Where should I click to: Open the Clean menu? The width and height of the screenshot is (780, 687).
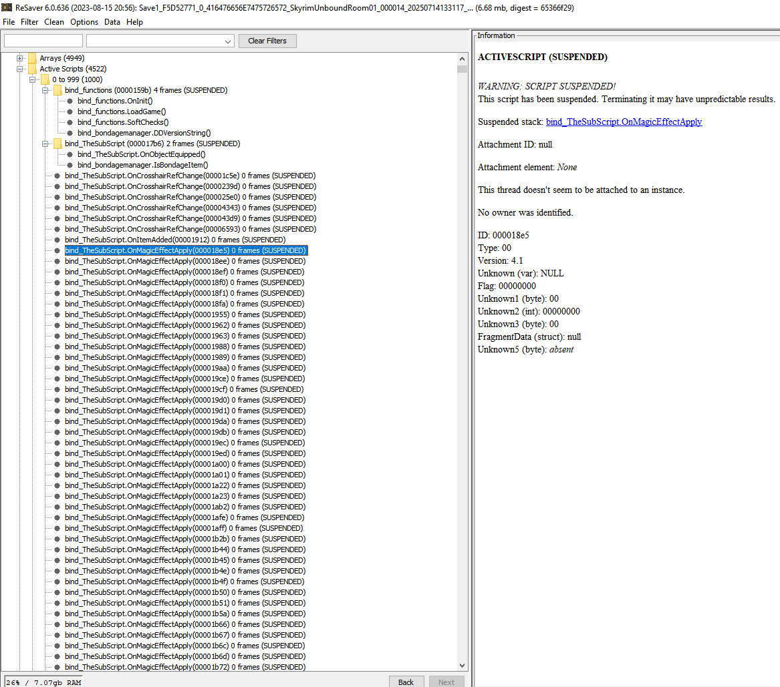(53, 22)
